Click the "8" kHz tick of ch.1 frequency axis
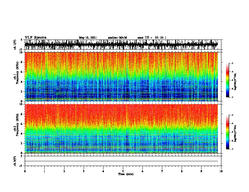This screenshot has width=249, height=192. pos(22,62)
